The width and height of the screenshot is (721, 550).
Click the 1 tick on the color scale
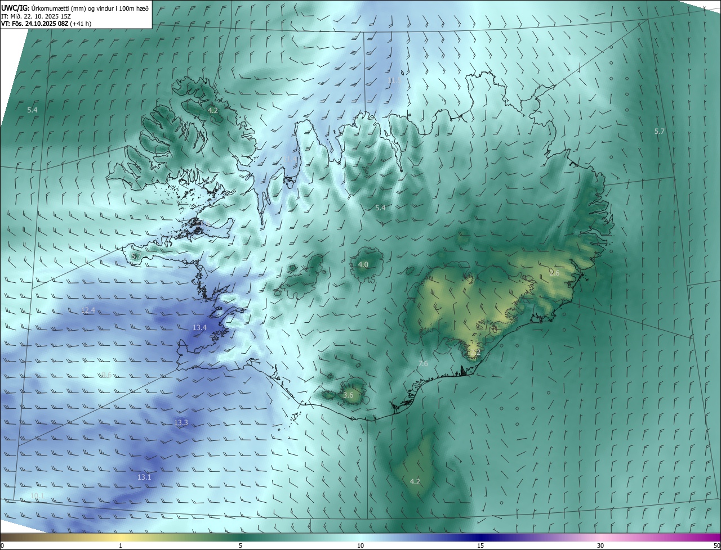point(121,546)
